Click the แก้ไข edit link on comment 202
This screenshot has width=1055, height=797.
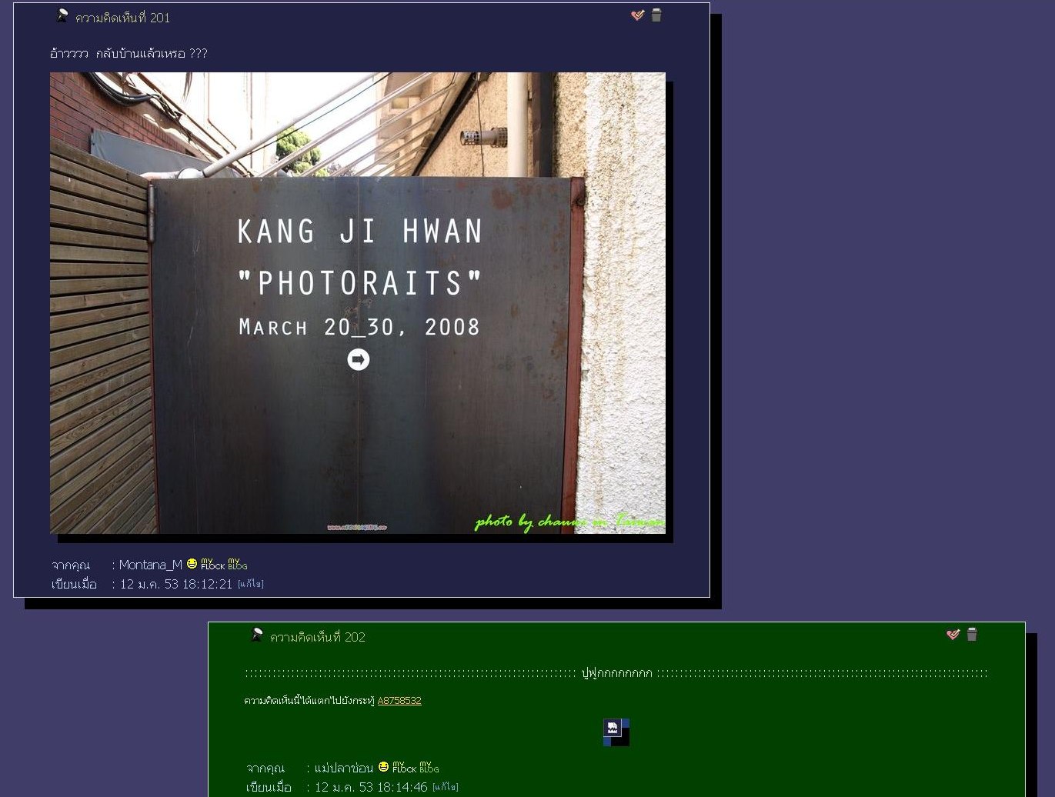(446, 787)
